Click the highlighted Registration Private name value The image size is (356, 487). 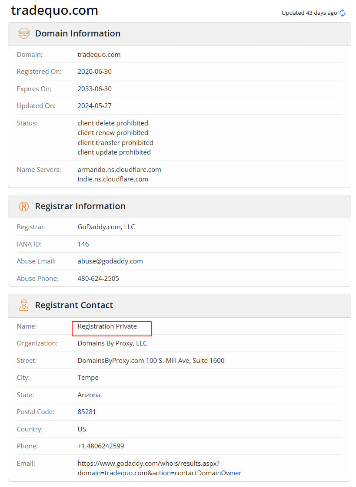pyautogui.click(x=107, y=326)
